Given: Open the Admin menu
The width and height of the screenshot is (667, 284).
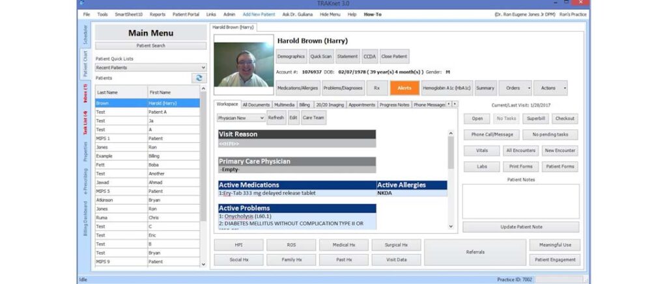Looking at the screenshot, I should point(229,14).
